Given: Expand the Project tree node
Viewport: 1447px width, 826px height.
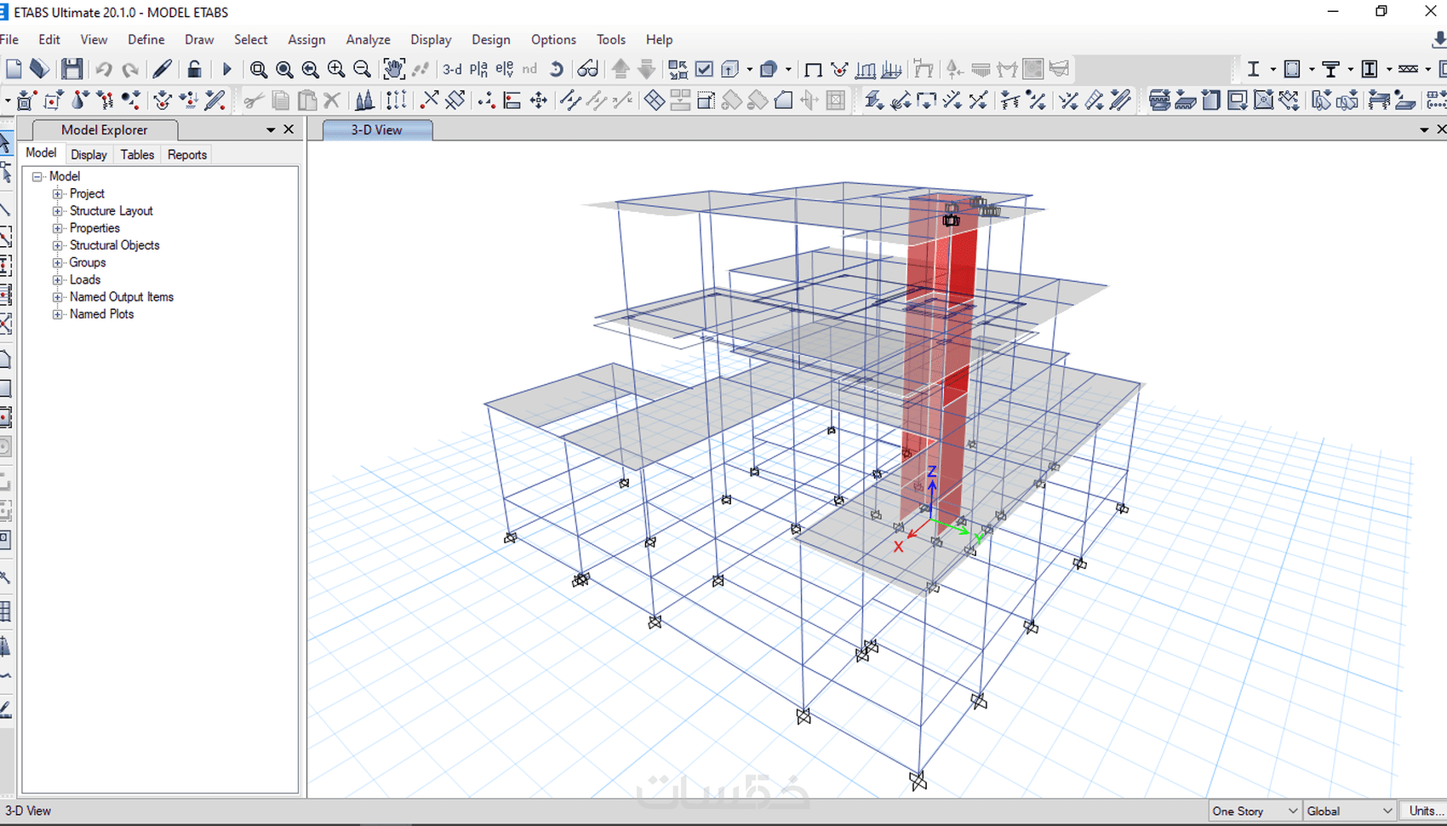Looking at the screenshot, I should coord(58,194).
